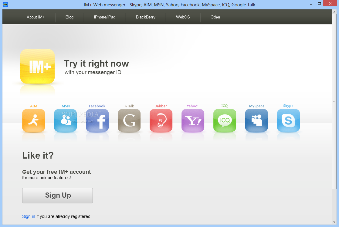
Task: Select the Other menu item
Action: click(x=215, y=17)
